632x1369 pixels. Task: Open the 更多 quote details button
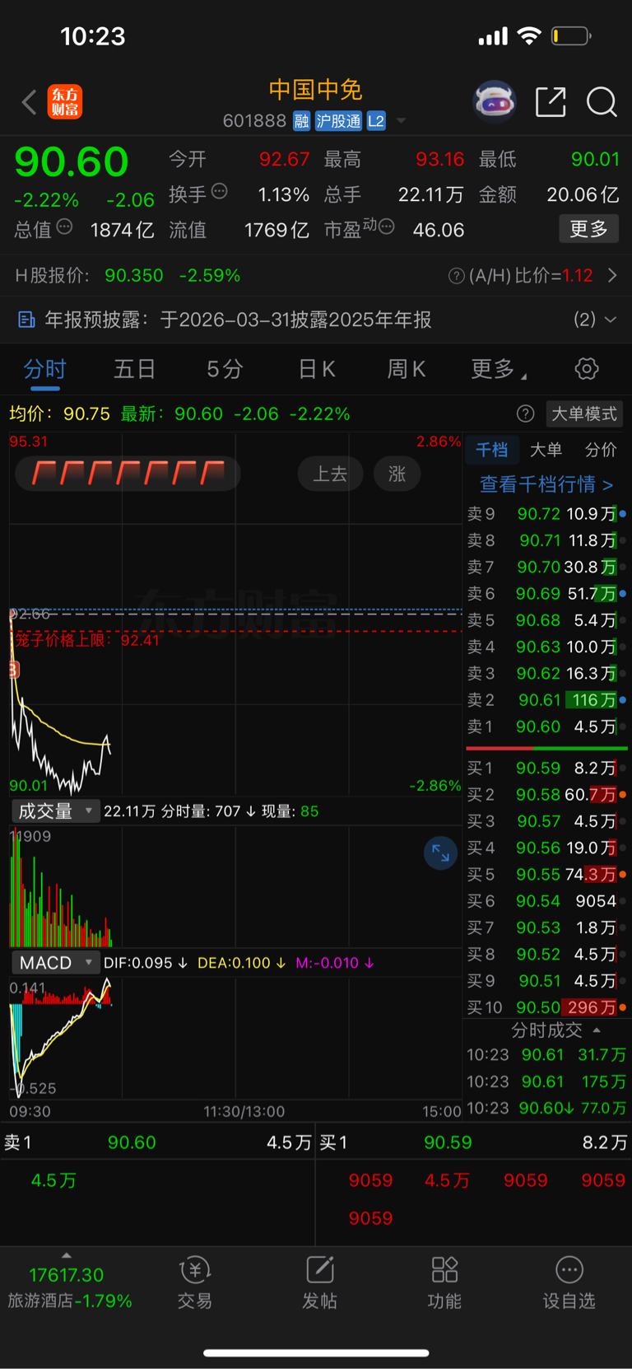(588, 229)
